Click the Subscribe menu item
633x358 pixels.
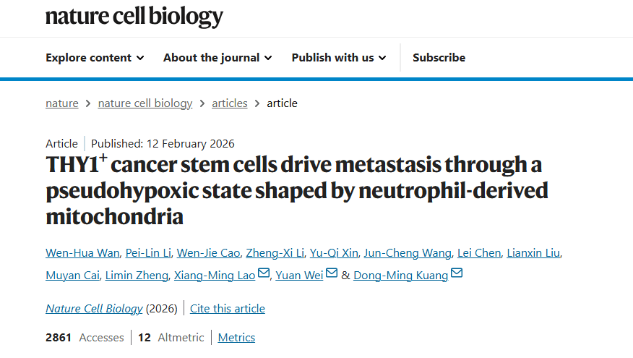[439, 58]
